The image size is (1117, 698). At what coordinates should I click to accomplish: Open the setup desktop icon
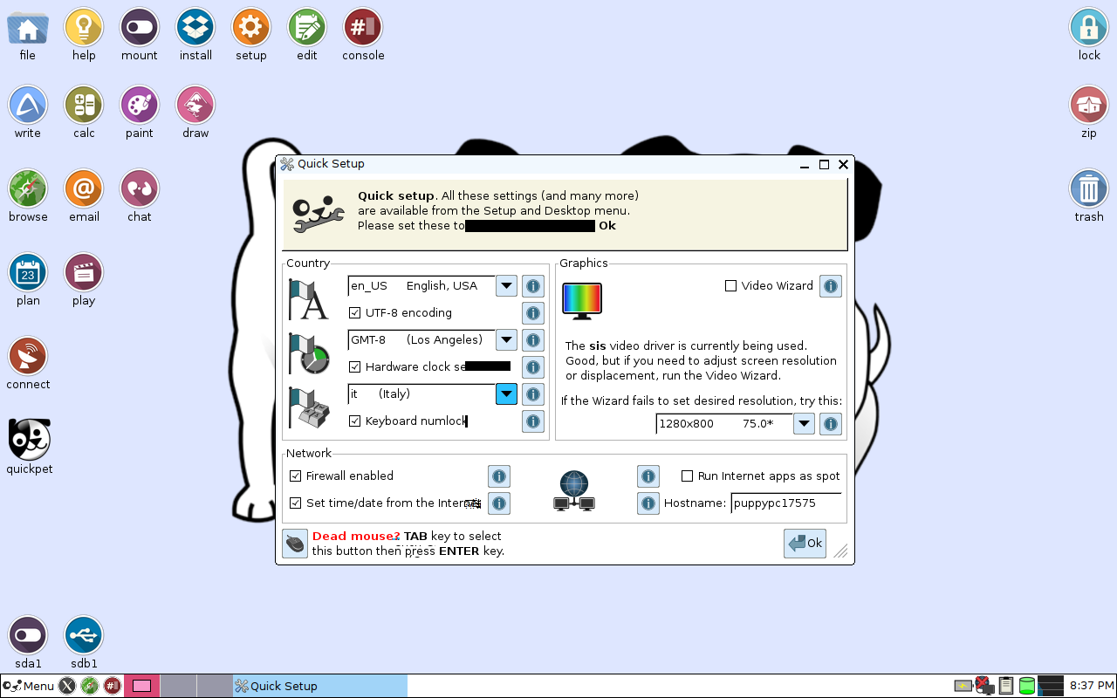[250, 28]
